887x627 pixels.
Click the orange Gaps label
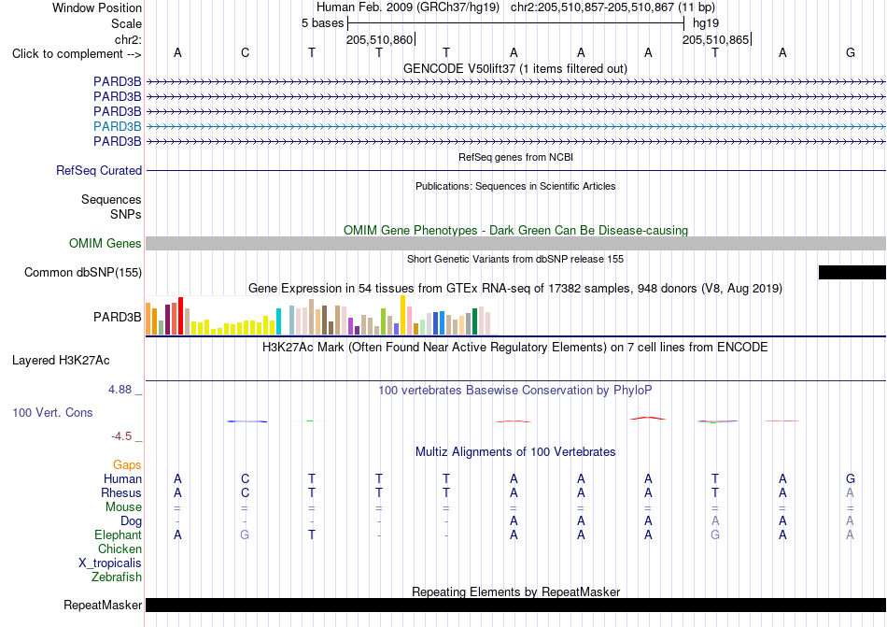(127, 464)
